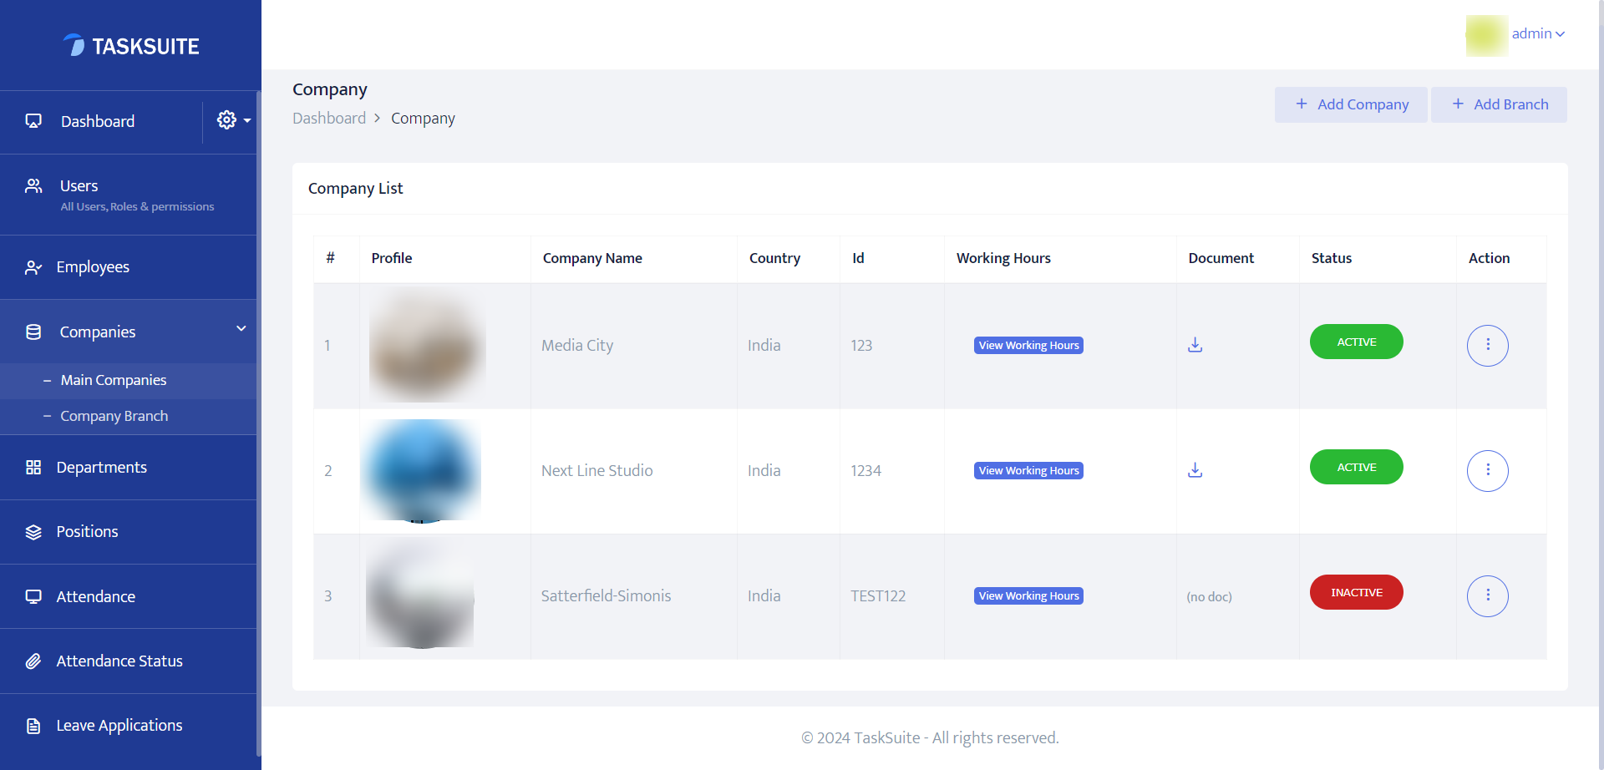This screenshot has width=1604, height=770.
Task: Open Departments via its grid icon
Action: pyautogui.click(x=33, y=467)
